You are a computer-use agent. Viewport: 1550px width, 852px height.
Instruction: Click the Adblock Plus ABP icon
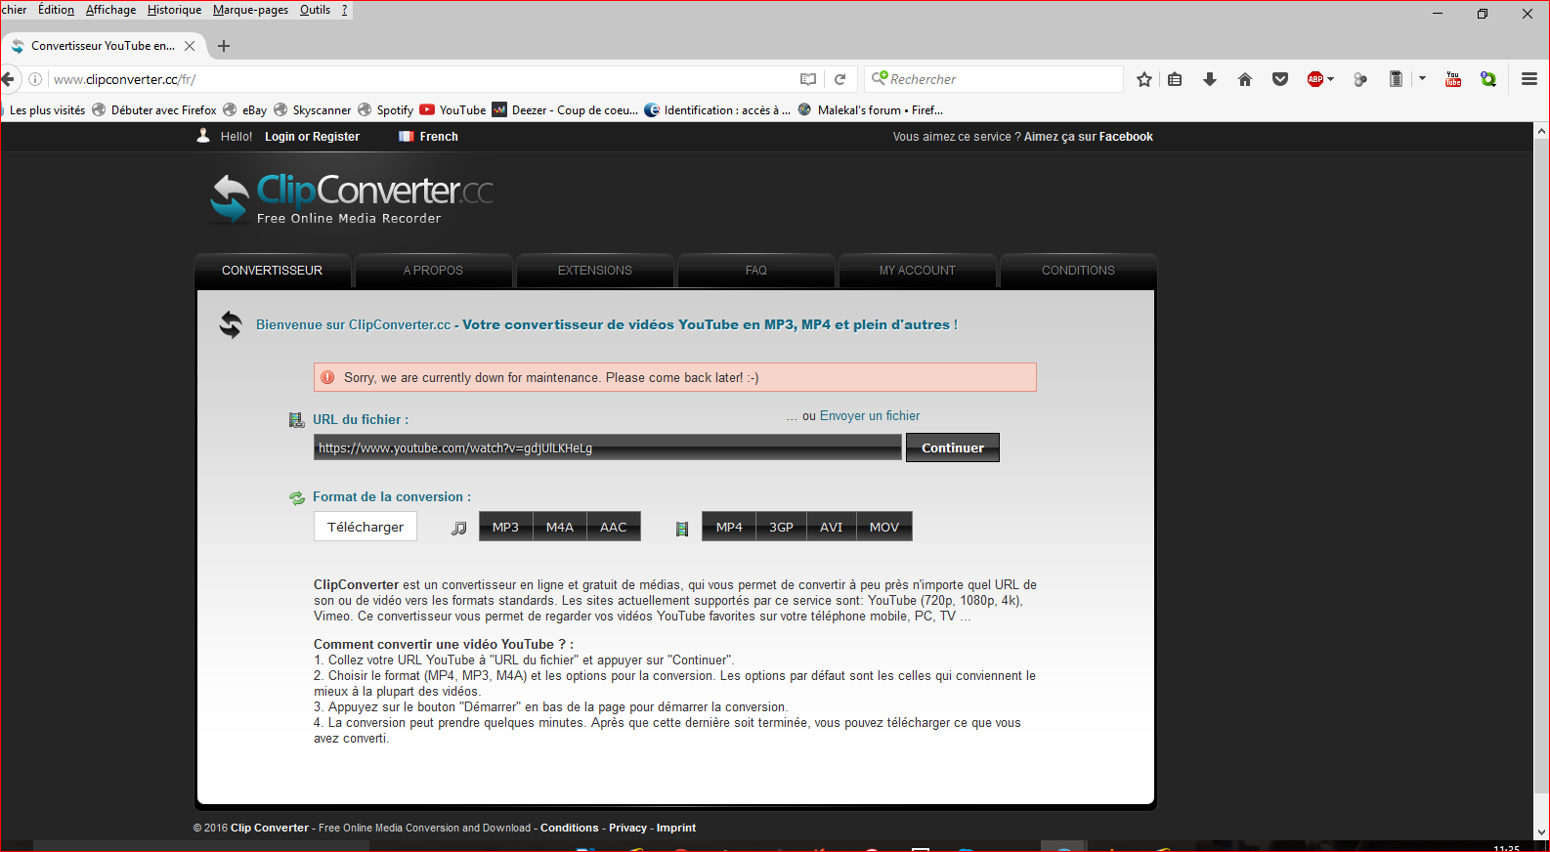[1315, 79]
